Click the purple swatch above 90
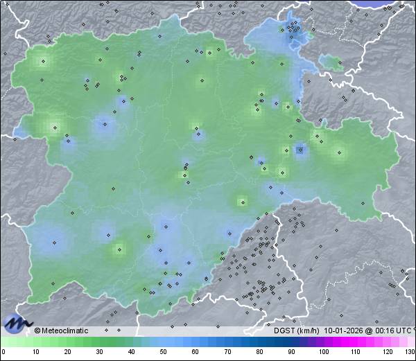The image size is (416, 361). click(291, 342)
